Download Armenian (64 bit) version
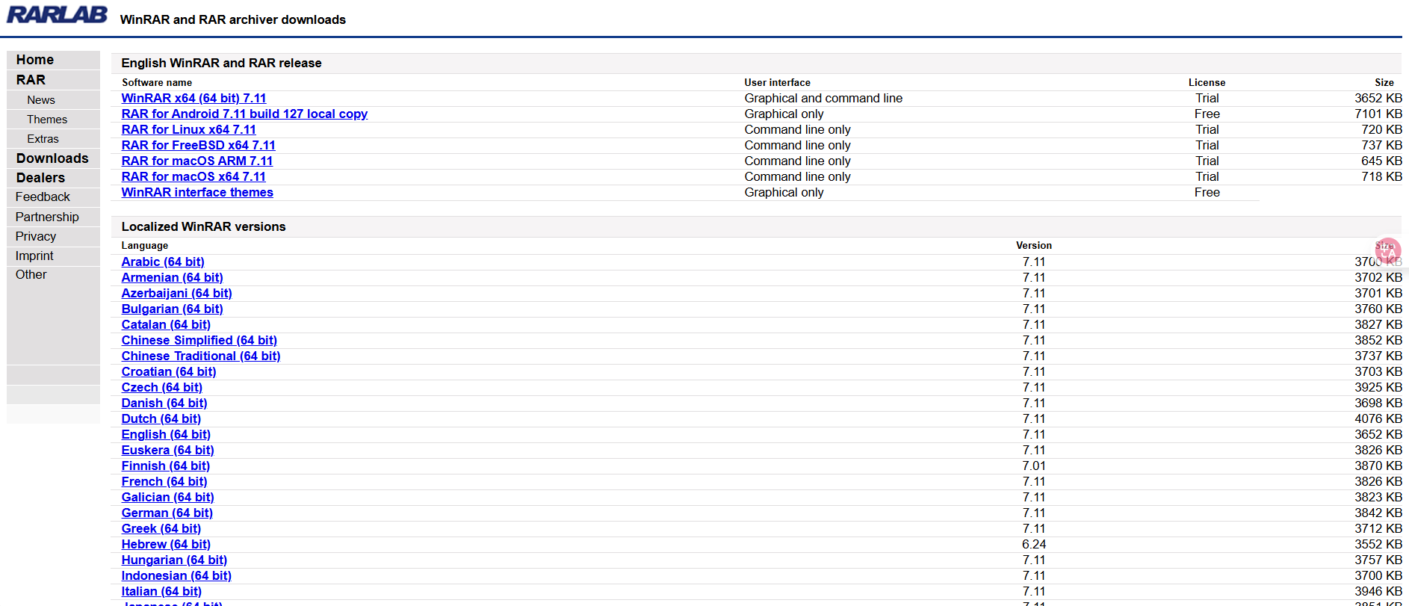Screen dimensions: 1409x606 [172, 277]
